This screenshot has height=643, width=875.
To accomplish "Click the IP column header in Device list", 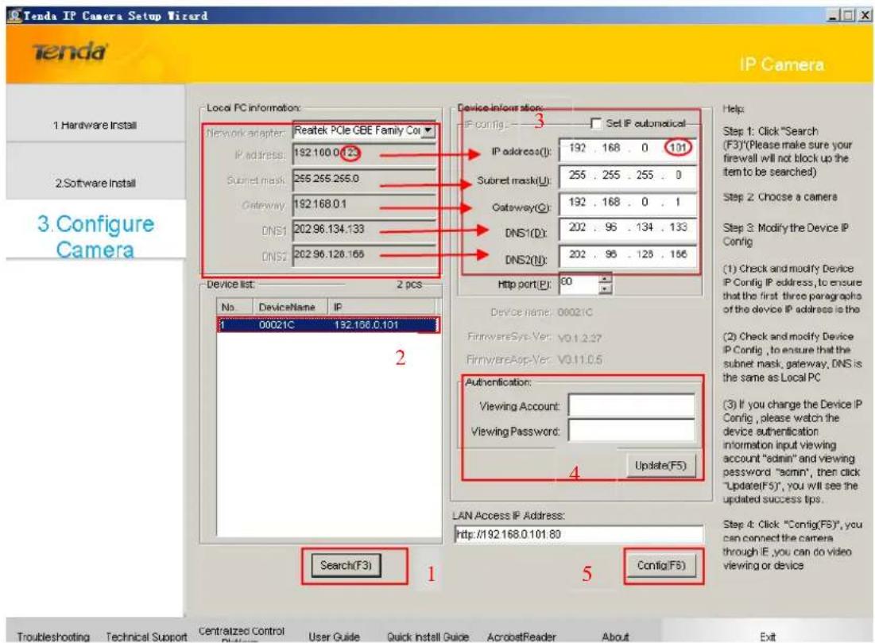I will coord(381,307).
